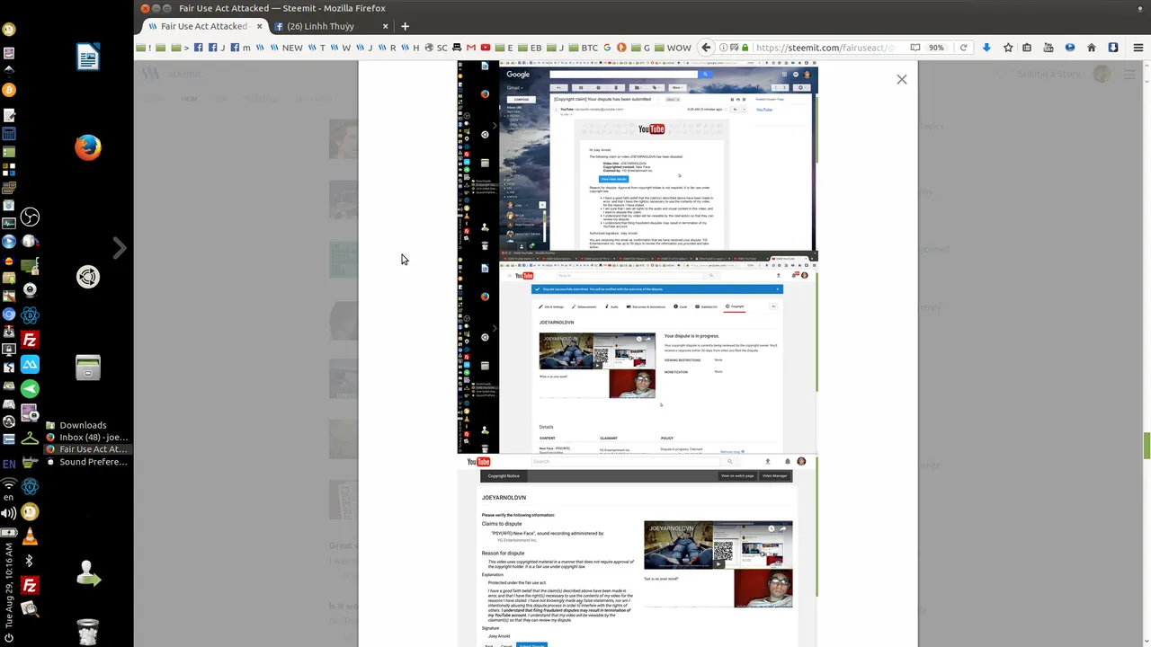Select Fair Use Act At... in the window list
Image resolution: width=1151 pixels, height=647 pixels.
[86, 449]
